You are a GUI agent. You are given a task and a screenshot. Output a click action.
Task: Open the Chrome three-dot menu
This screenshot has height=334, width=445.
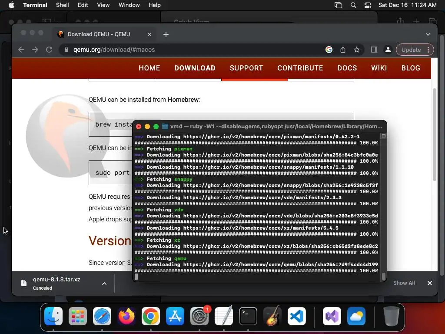428,50
